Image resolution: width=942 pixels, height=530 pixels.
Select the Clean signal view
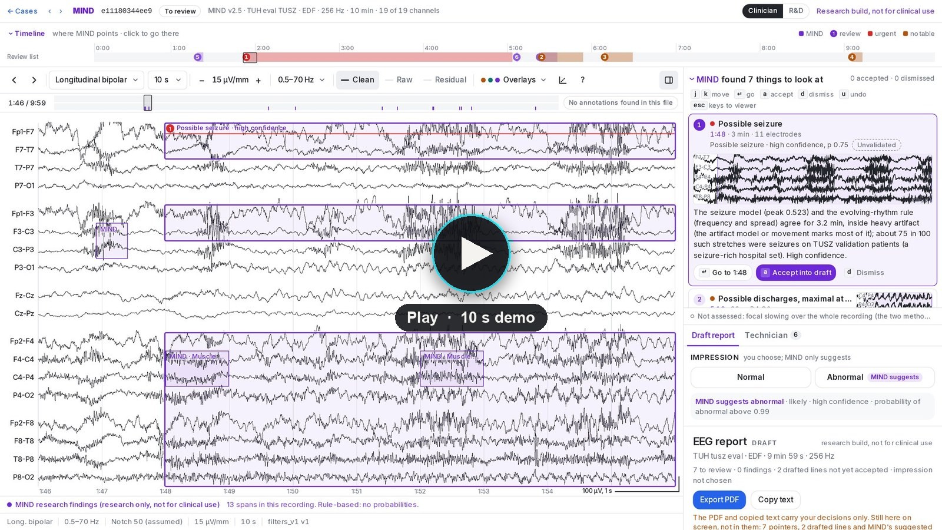point(357,80)
